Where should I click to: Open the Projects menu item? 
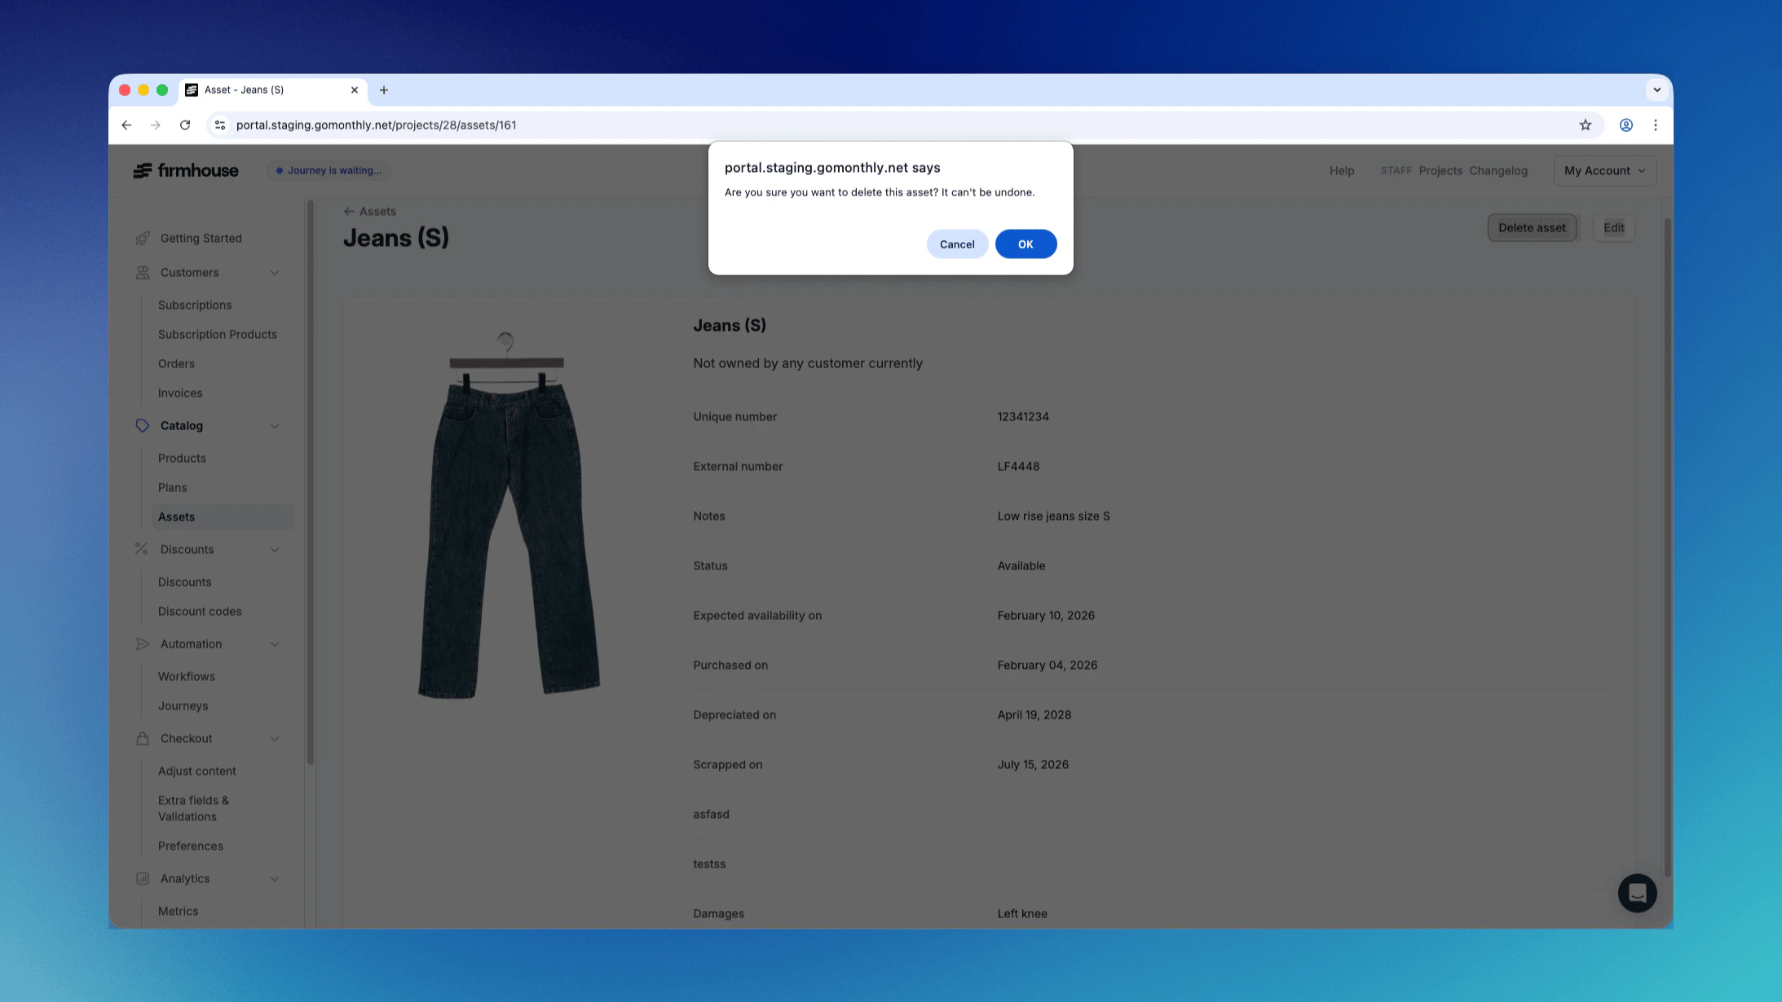point(1440,170)
